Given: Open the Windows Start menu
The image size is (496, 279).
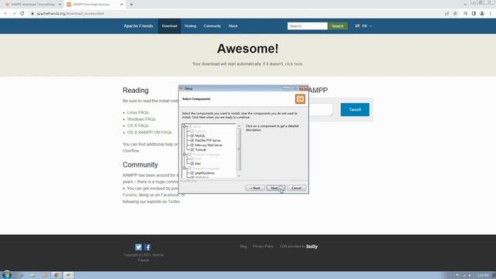Looking at the screenshot, I should coord(6,275).
